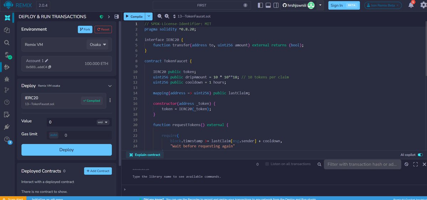
Task: Close the terminal panel with X
Action: pos(424,164)
